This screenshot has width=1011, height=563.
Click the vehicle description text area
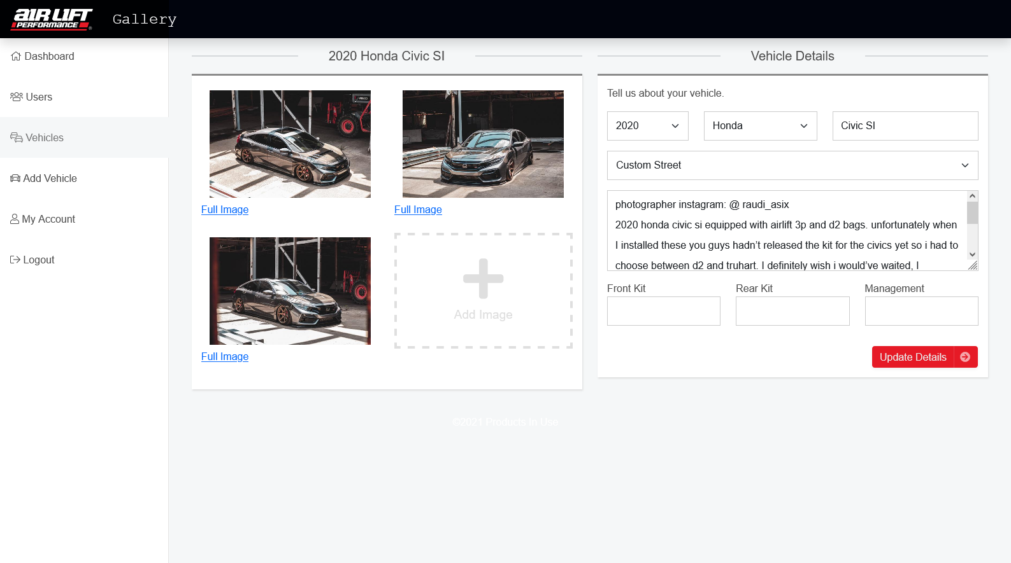[787, 231]
